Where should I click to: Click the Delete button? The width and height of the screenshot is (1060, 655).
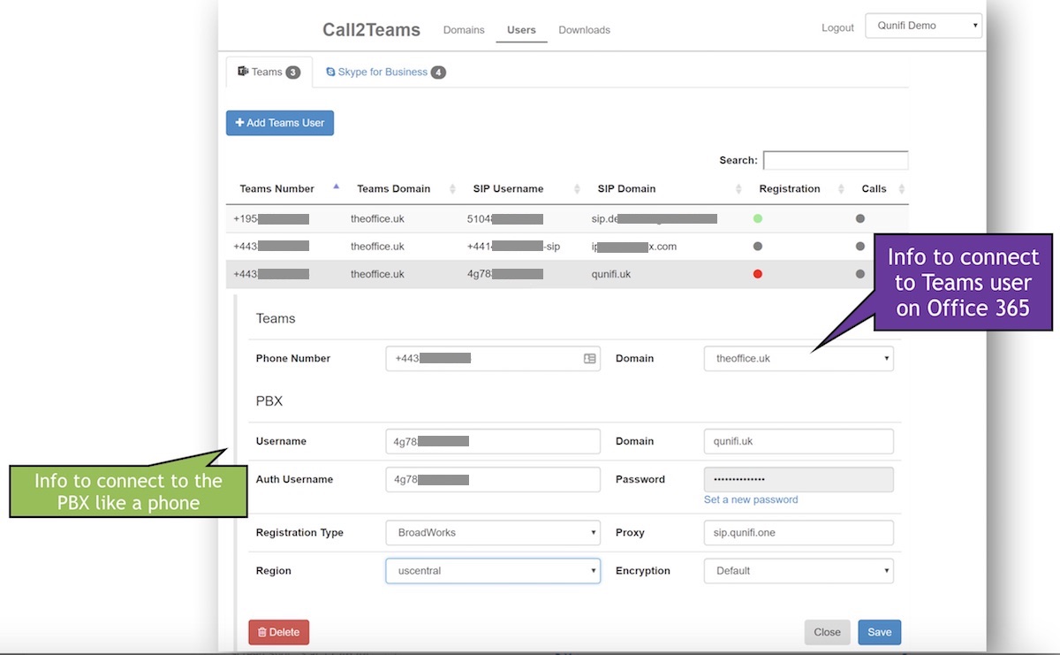click(278, 632)
